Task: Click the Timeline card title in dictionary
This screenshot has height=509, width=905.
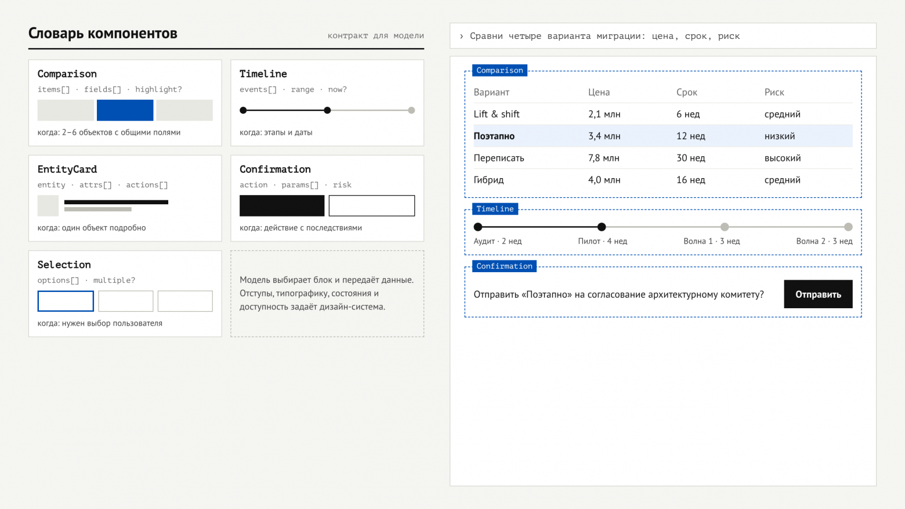Action: [x=263, y=74]
